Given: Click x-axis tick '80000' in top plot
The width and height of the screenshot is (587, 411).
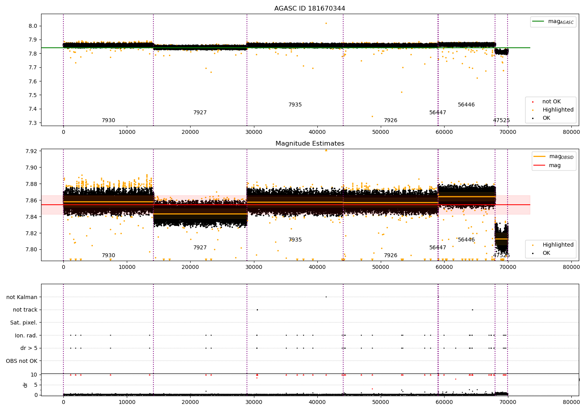Looking at the screenshot, I should [571, 132].
